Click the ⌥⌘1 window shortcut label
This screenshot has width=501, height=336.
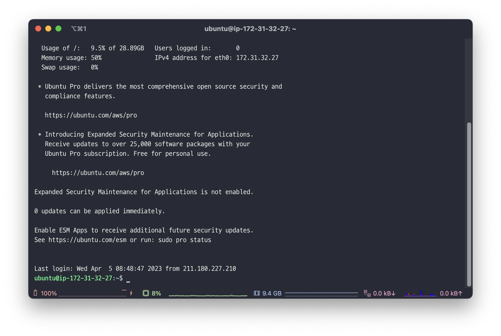point(79,29)
